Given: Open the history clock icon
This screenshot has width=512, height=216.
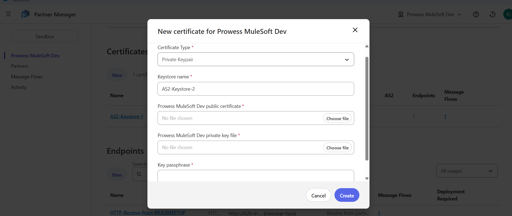Looking at the screenshot, I should pyautogui.click(x=492, y=14).
